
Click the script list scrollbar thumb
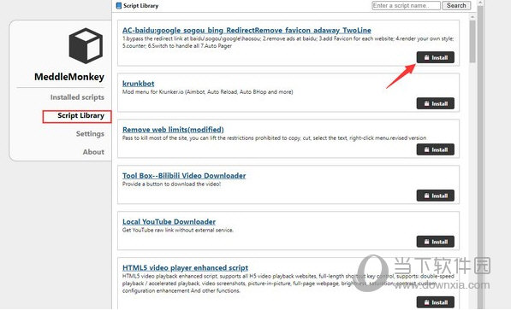472,41
